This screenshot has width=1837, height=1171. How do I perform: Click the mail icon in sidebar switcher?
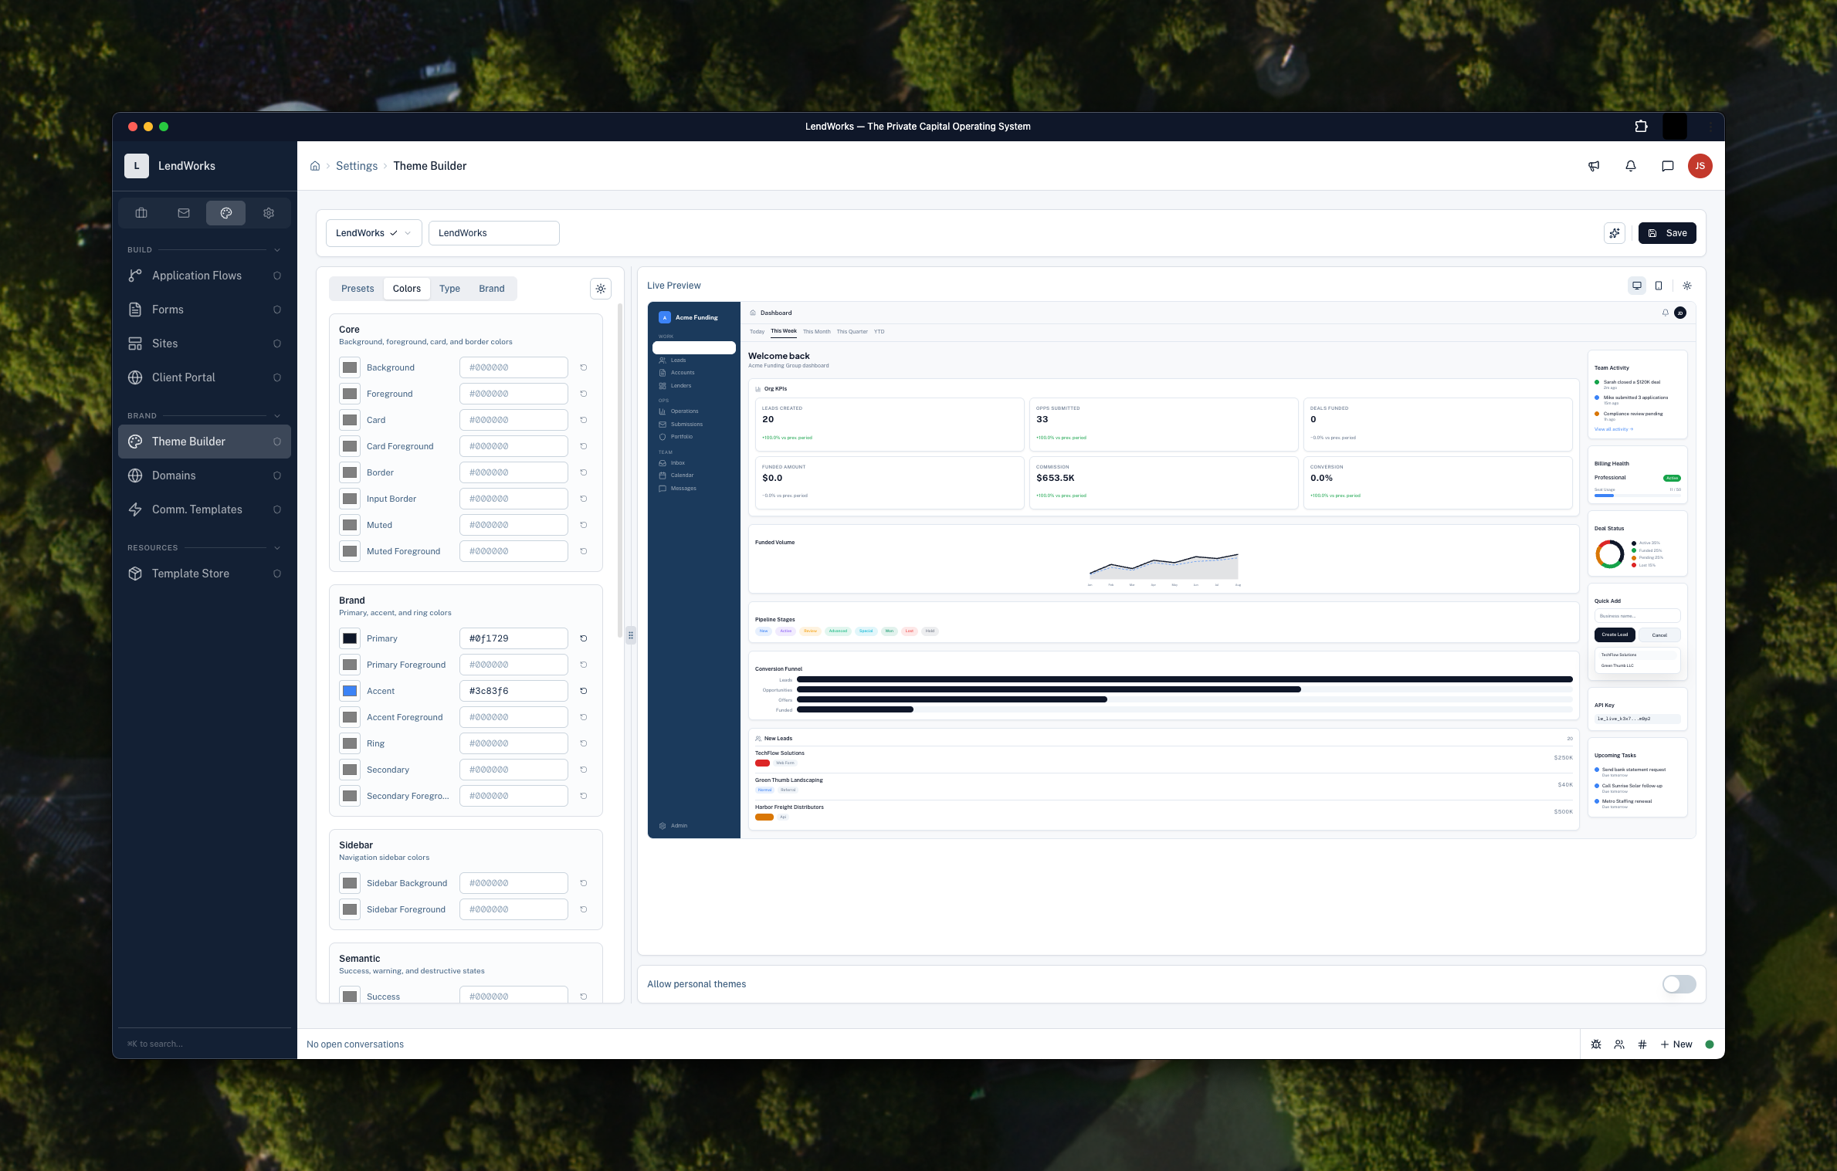pyautogui.click(x=184, y=213)
